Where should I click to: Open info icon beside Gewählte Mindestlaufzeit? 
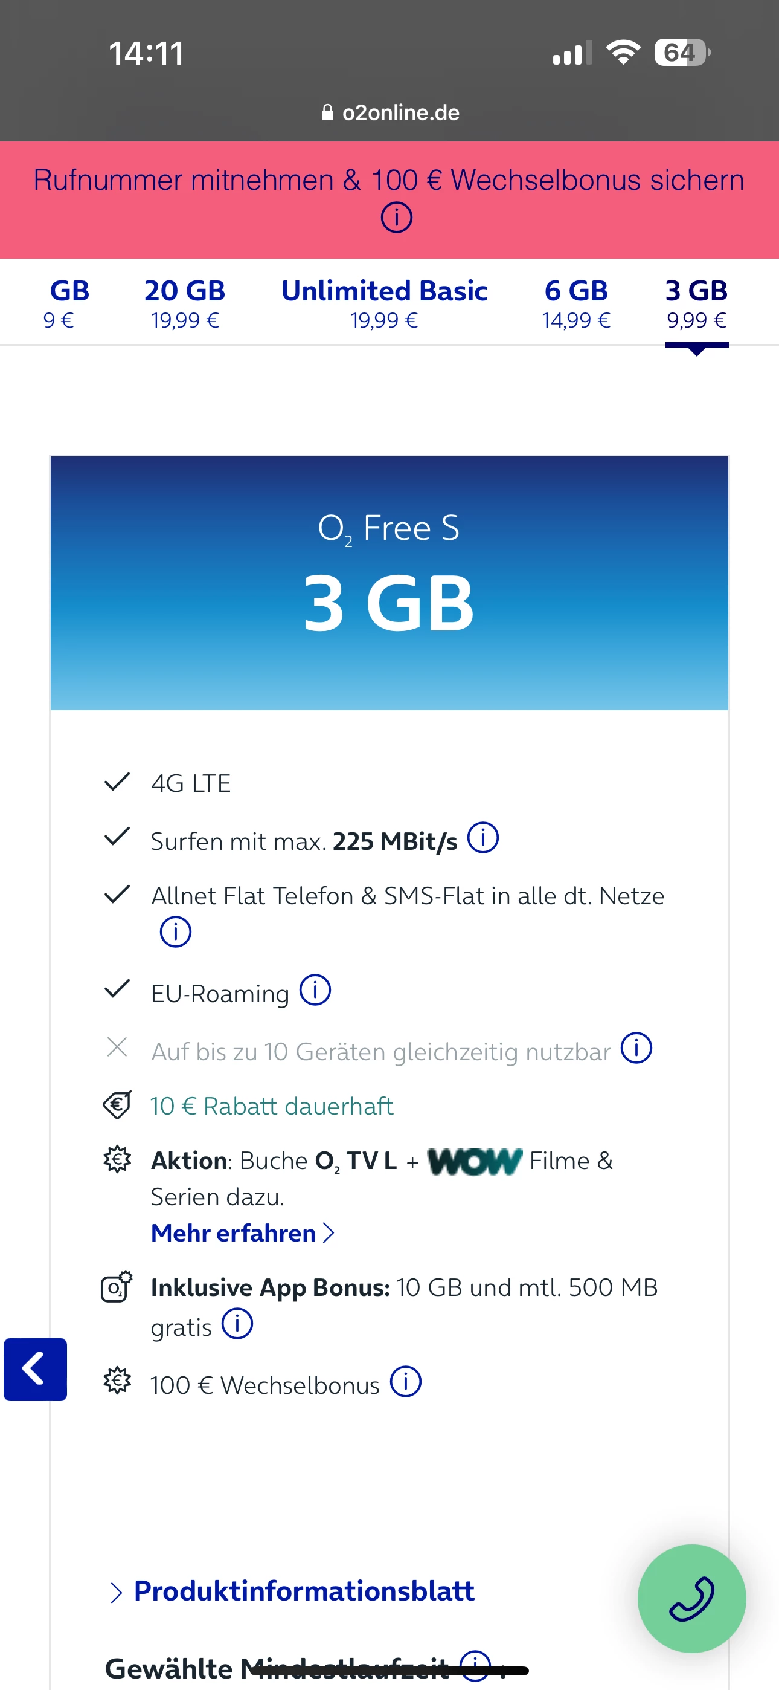pos(475,1665)
